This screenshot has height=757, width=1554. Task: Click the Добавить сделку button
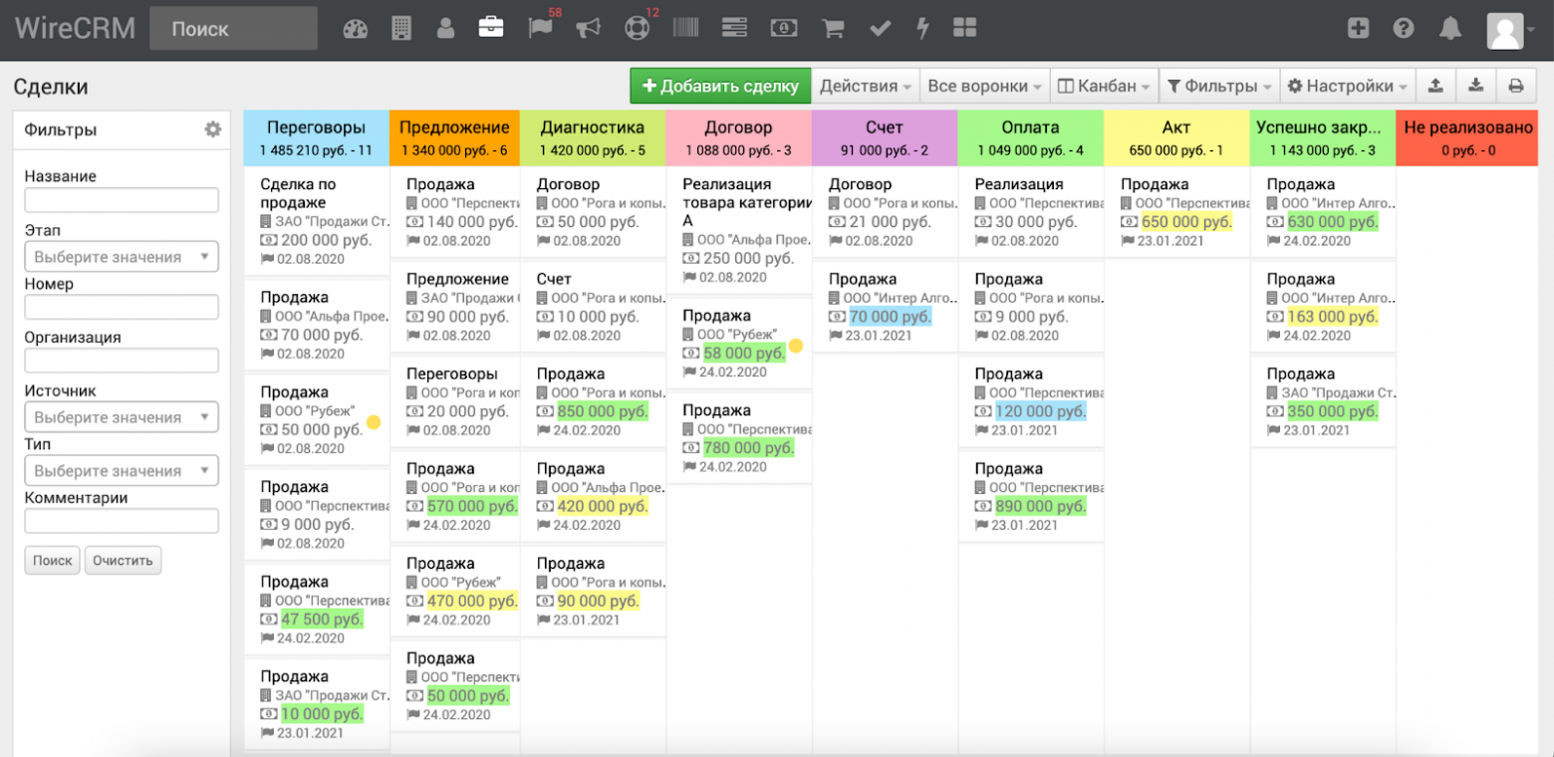coord(720,87)
